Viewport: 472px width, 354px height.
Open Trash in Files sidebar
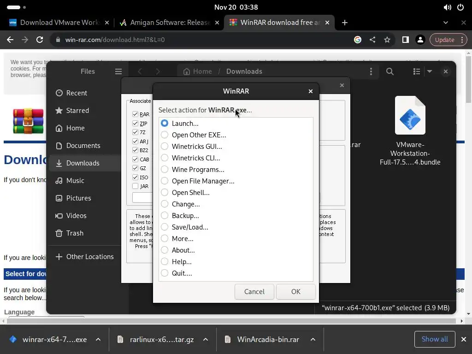click(85, 233)
